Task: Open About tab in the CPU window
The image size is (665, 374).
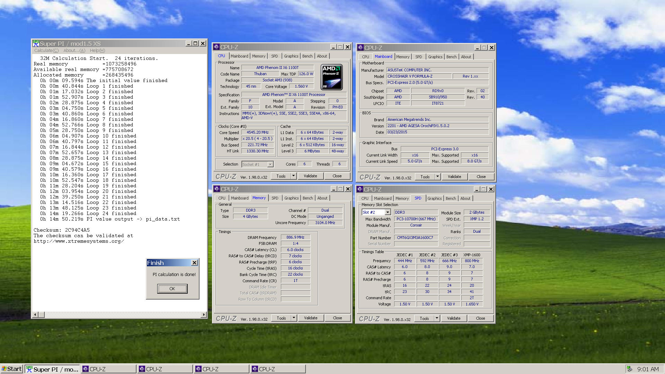Action: point(322,56)
